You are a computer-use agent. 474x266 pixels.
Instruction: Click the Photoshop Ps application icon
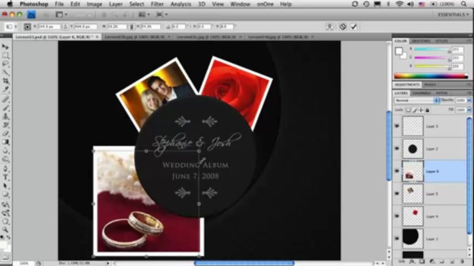[x=32, y=14]
